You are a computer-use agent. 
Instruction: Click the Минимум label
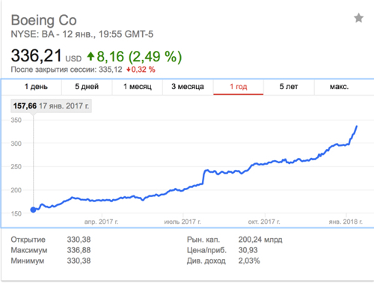point(28,261)
